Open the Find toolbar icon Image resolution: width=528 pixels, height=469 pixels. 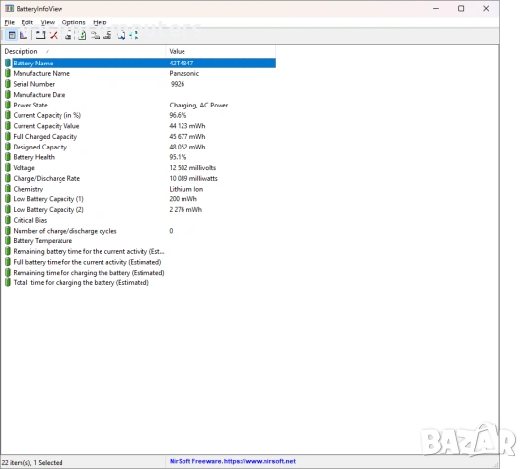pyautogui.click(x=121, y=35)
